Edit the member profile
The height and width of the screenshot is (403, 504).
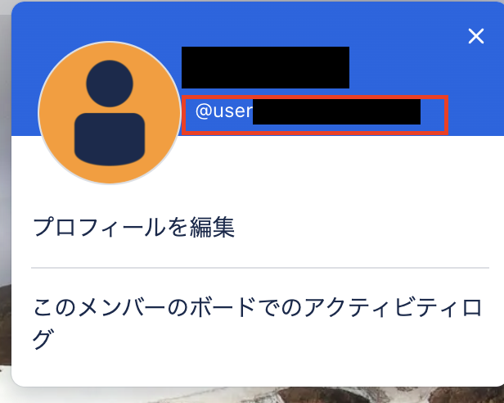pos(133,227)
